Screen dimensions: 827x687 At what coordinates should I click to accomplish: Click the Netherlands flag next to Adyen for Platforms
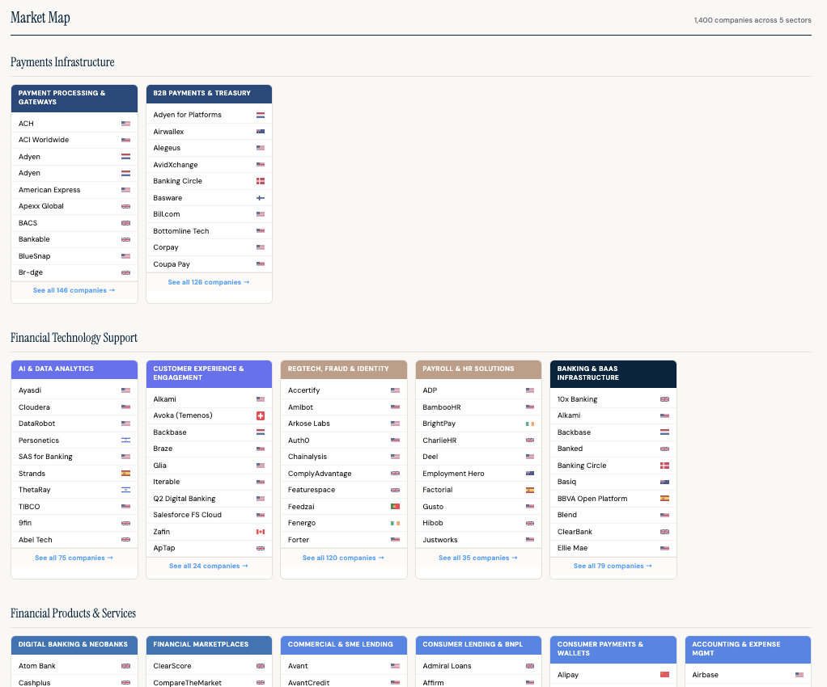(x=260, y=114)
